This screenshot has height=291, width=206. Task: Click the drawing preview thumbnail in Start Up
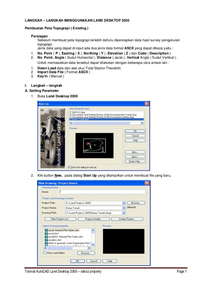point(95,146)
